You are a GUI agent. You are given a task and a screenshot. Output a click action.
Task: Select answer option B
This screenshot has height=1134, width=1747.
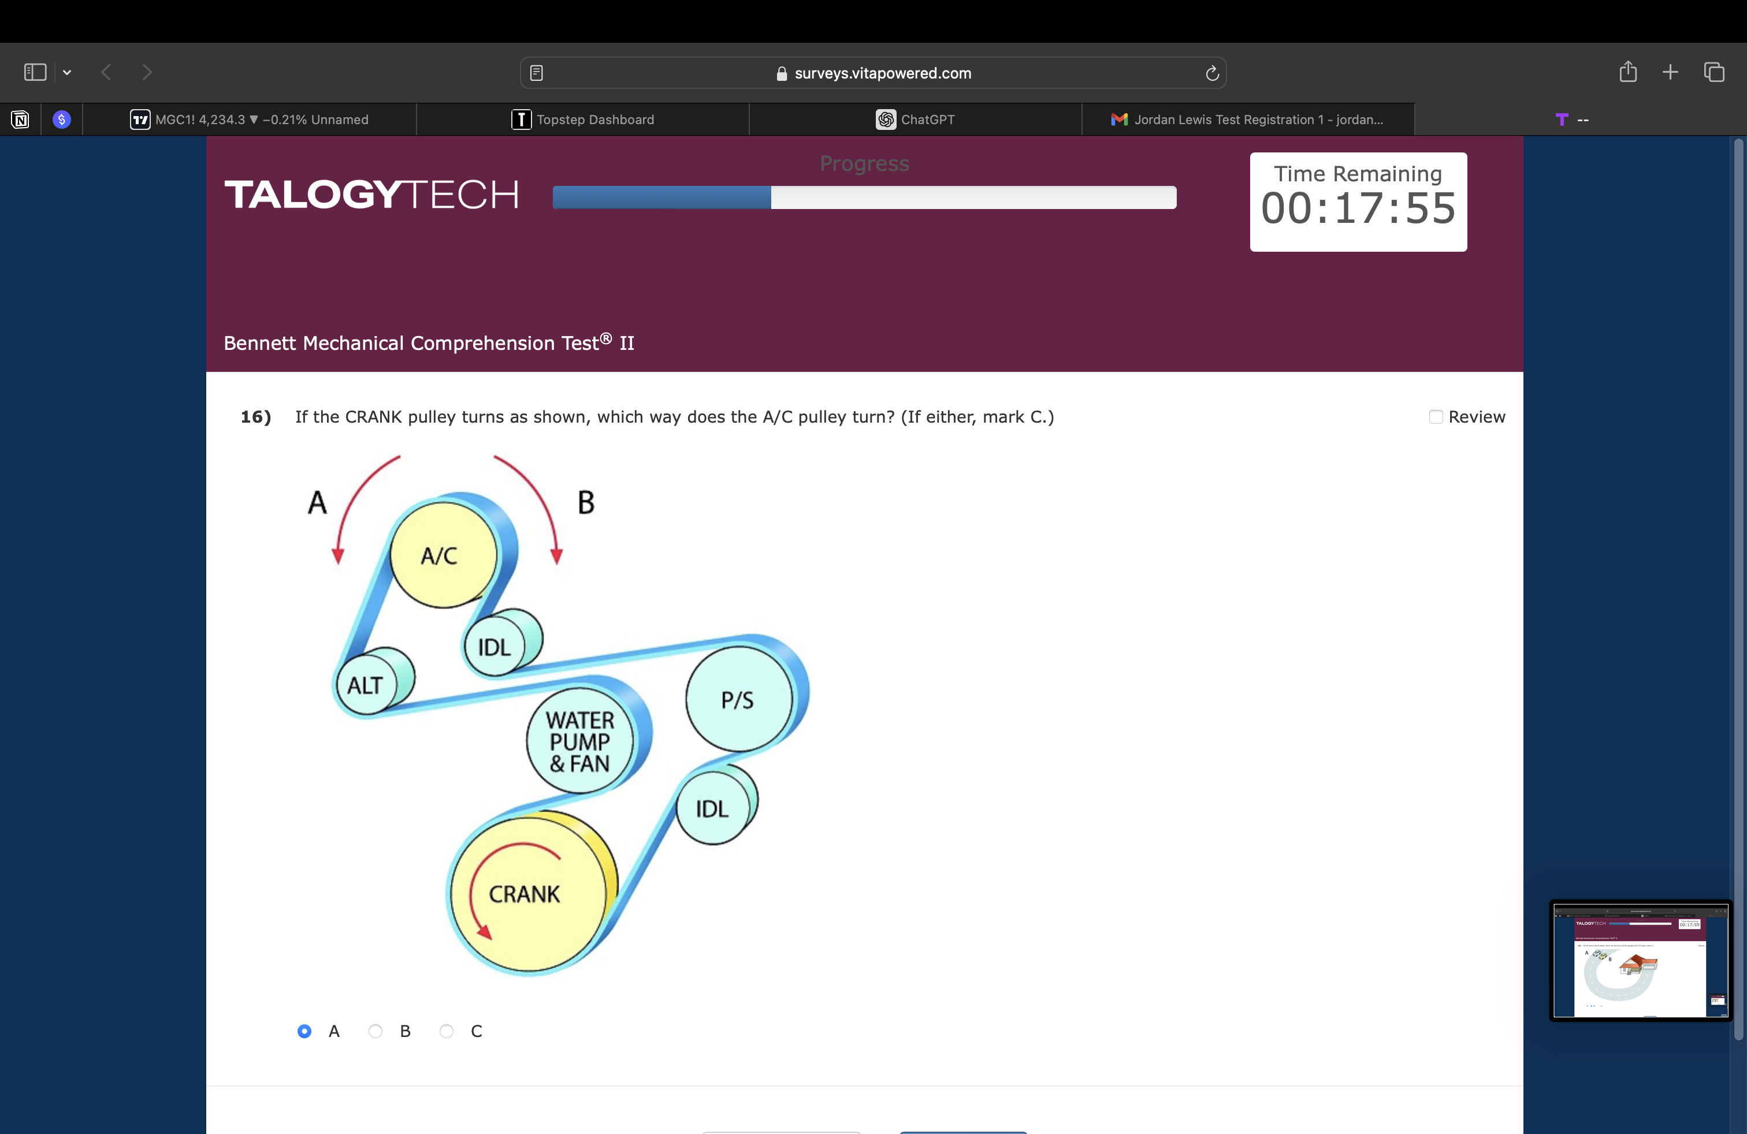click(x=375, y=1031)
